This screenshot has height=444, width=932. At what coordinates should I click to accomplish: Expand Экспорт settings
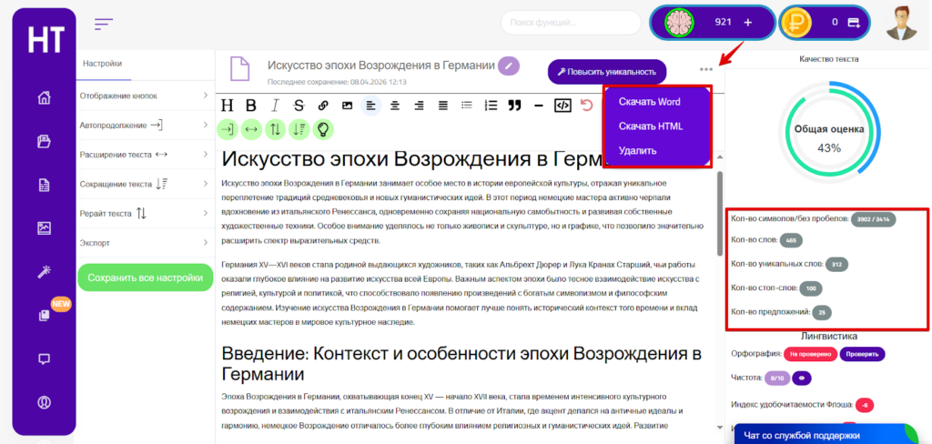pyautogui.click(x=144, y=243)
